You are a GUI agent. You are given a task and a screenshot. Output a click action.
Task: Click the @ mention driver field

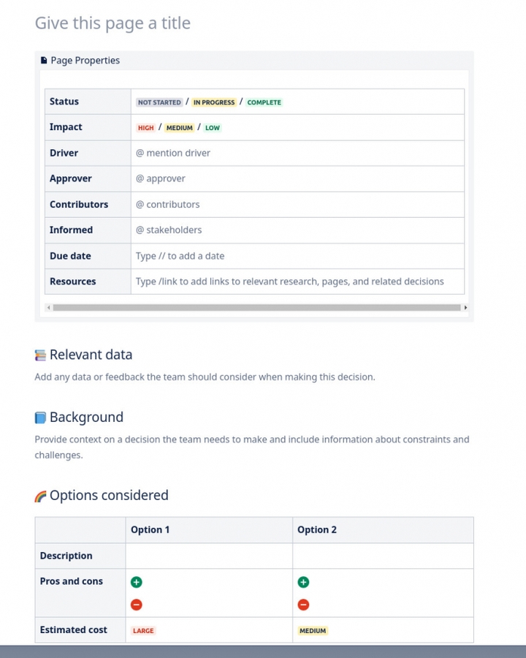click(173, 153)
